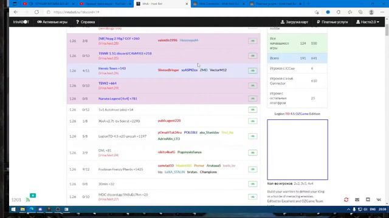The height and width of the screenshot is (218, 389).
Task: Click join button for DVL +81 row
Action: [x=253, y=153]
